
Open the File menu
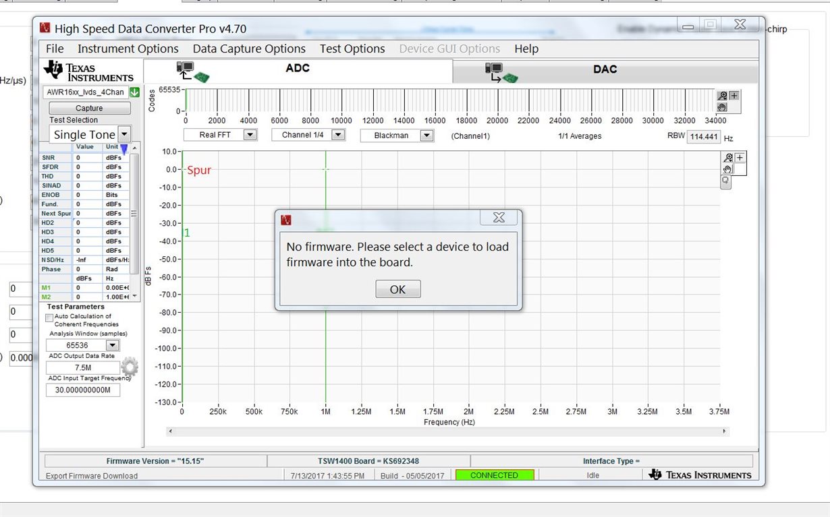pyautogui.click(x=55, y=49)
